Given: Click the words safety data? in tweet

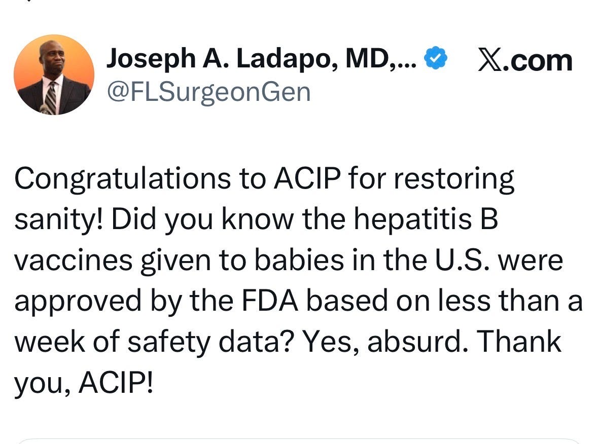Looking at the screenshot, I should 210,342.
